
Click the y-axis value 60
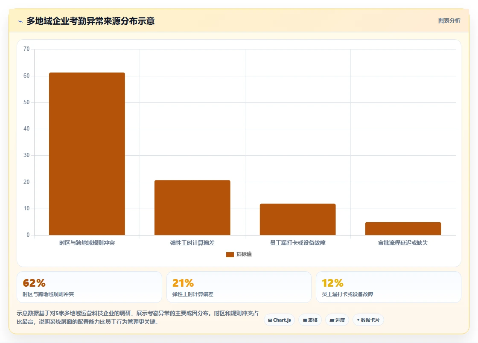pos(26,76)
